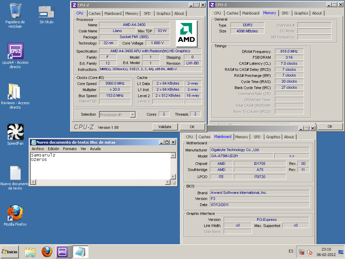Screen dimensions: 345x259
Task: Open About tab in Mainboard window
Action: pyautogui.click(x=289, y=137)
